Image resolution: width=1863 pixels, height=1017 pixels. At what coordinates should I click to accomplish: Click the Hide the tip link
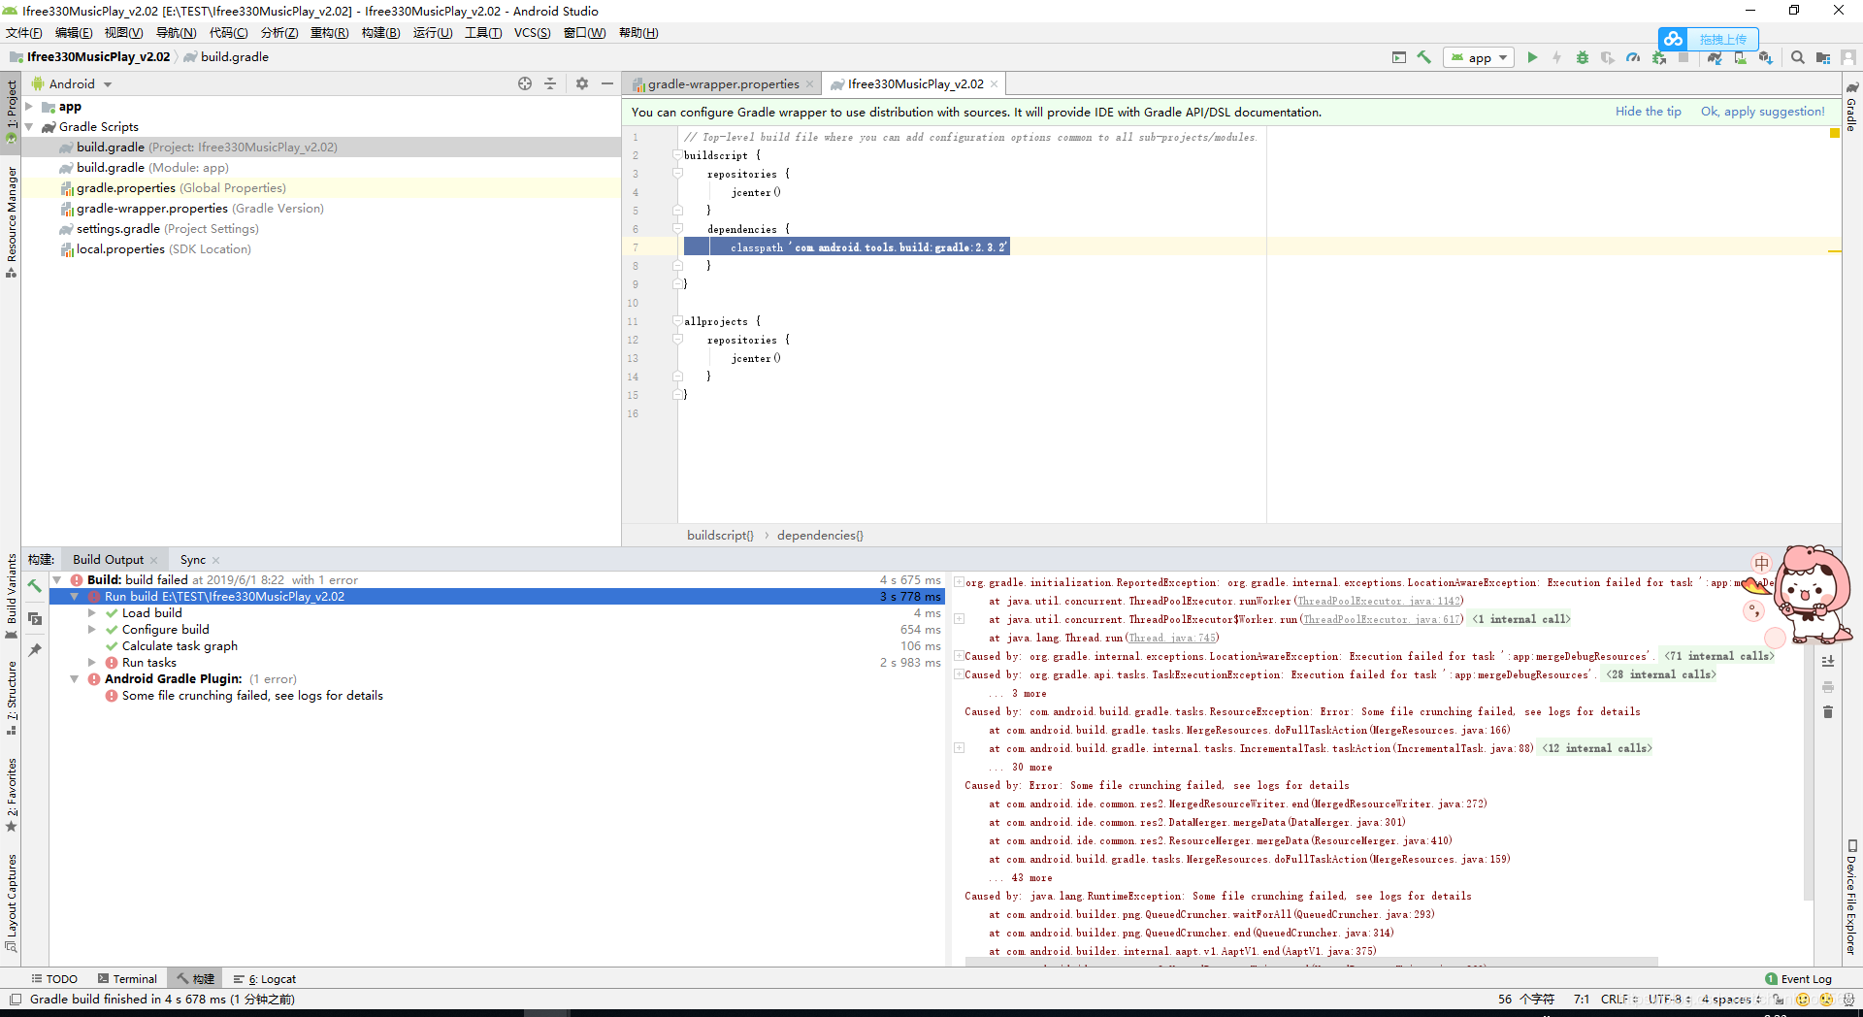click(x=1648, y=112)
